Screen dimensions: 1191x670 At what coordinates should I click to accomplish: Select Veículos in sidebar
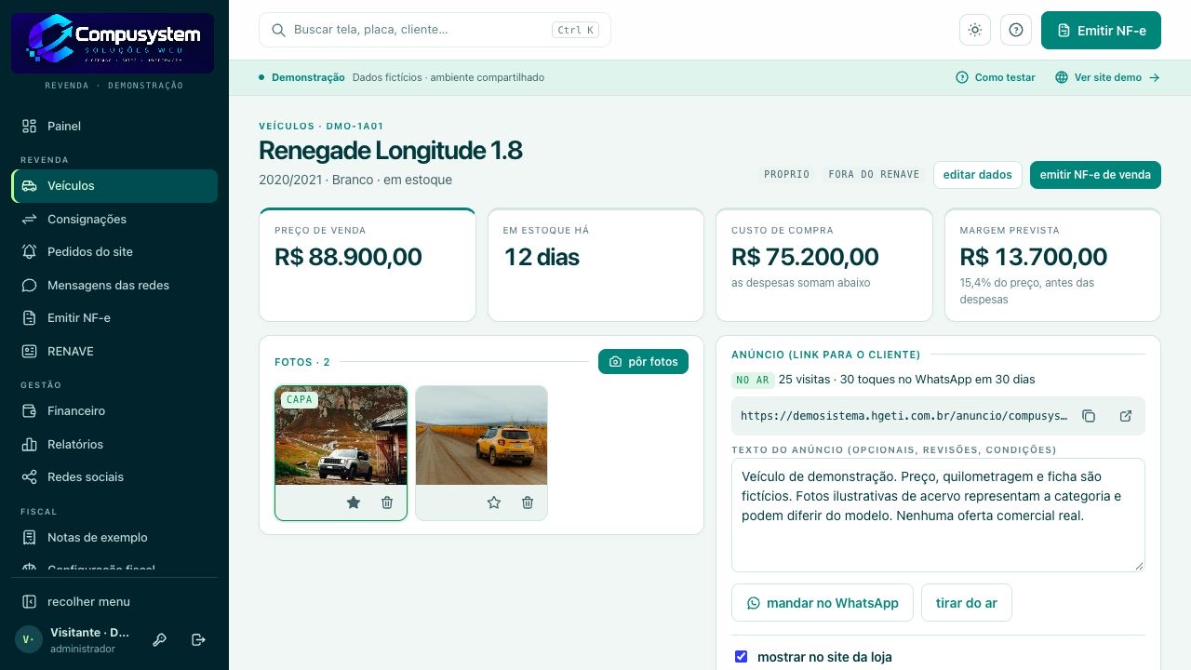point(114,186)
